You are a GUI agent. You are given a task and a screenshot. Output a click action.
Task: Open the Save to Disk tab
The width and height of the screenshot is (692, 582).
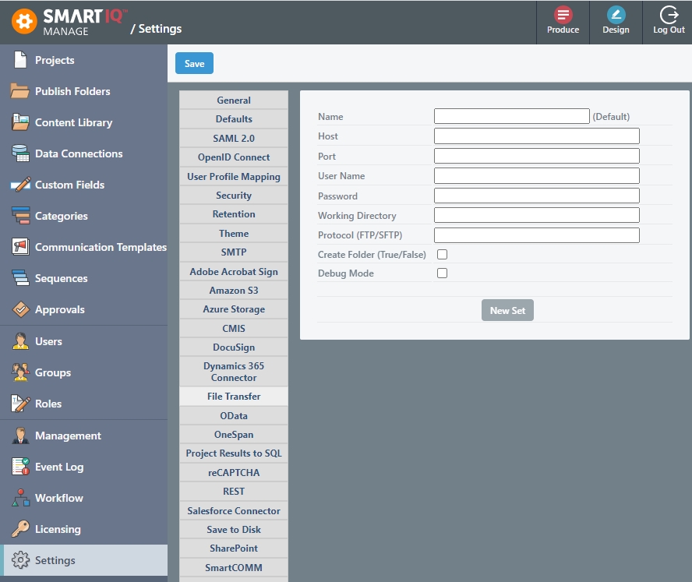click(234, 530)
